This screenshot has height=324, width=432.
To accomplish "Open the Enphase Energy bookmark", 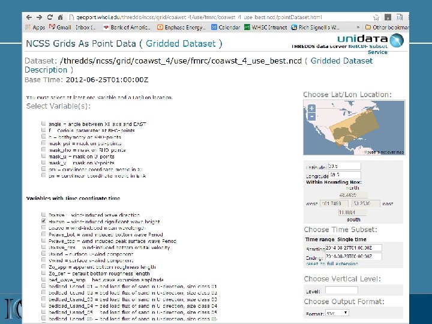I will click(x=181, y=27).
